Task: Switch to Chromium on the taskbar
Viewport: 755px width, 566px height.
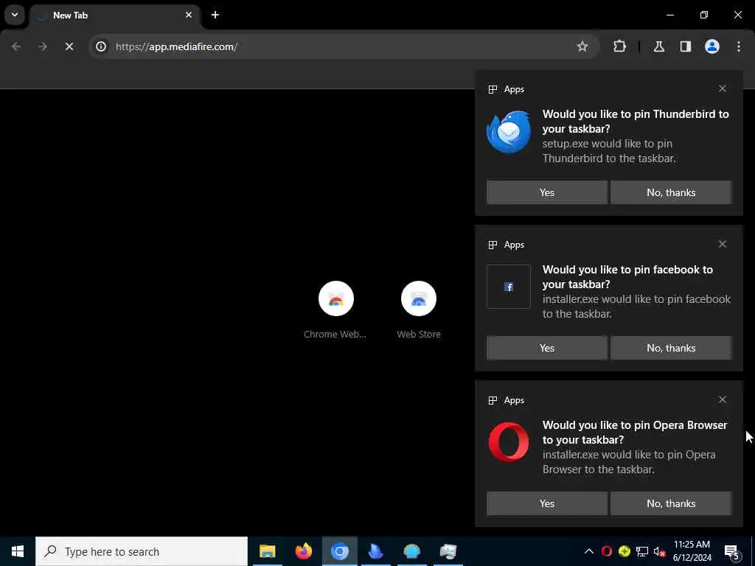Action: coord(339,551)
